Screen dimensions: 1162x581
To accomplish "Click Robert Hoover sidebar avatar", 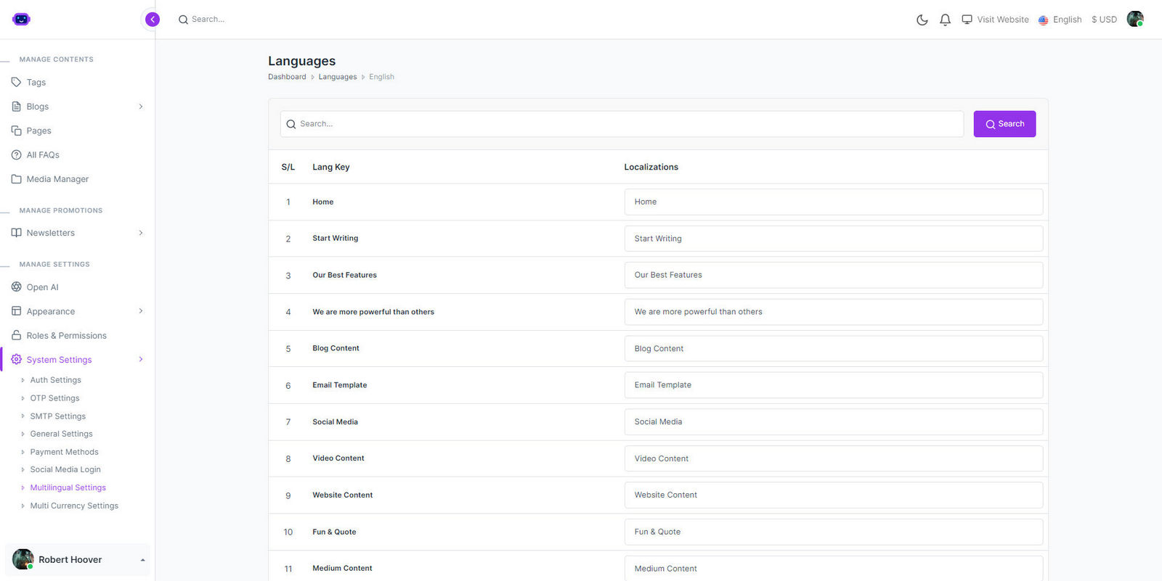I will click(23, 559).
